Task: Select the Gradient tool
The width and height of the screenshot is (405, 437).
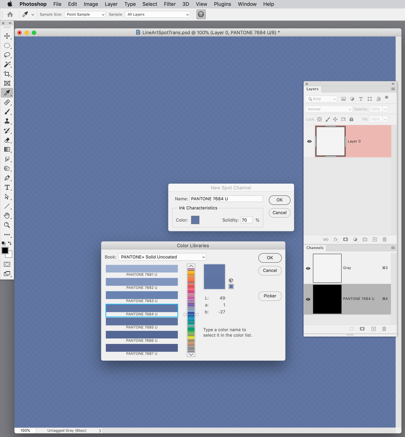Action: pos(7,150)
